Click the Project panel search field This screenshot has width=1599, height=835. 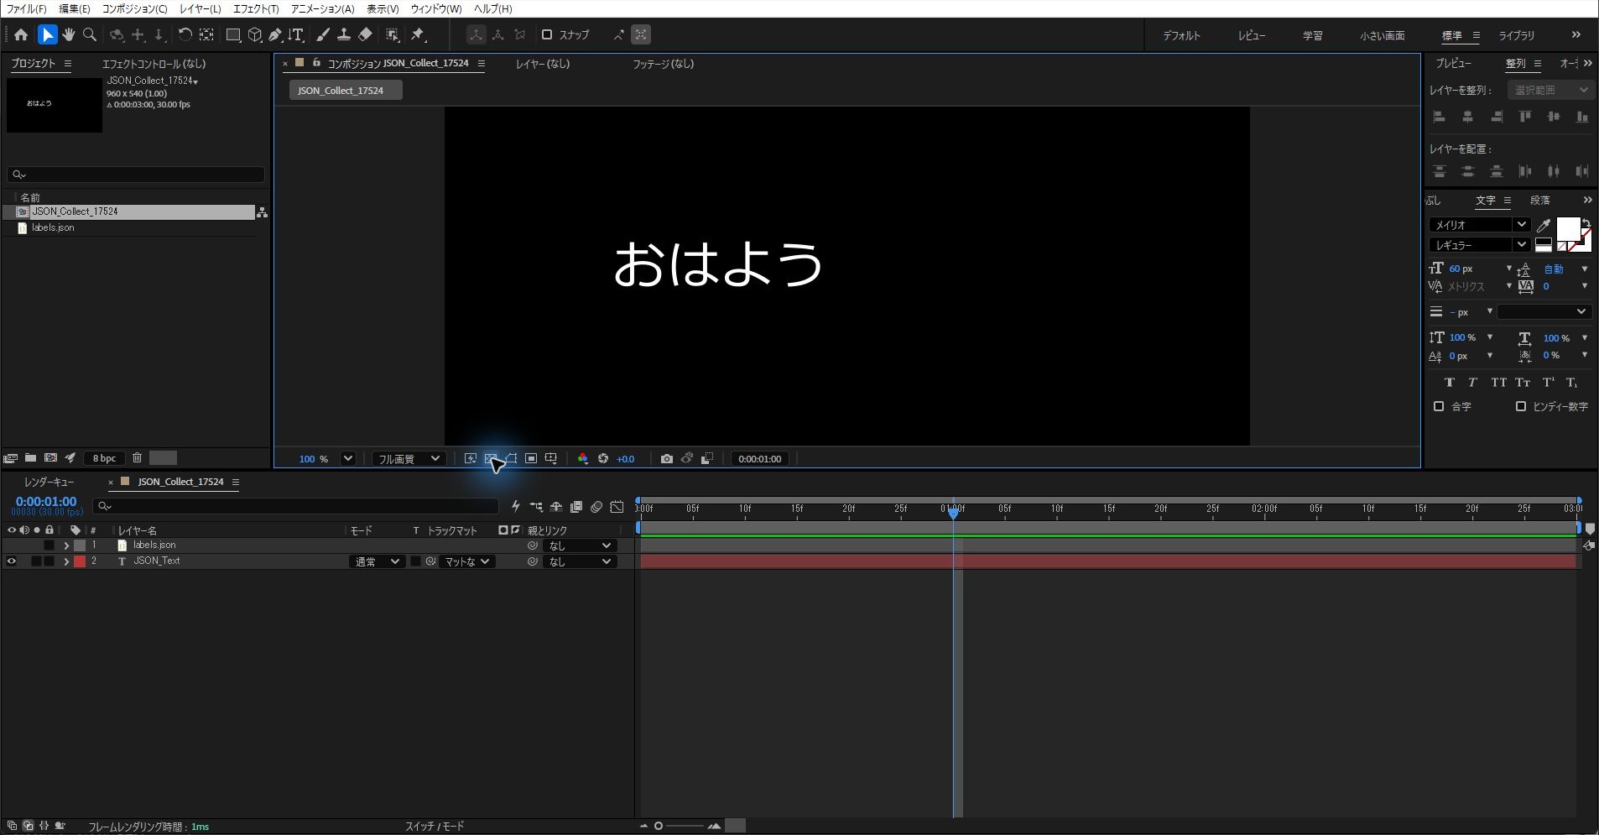[x=136, y=175]
